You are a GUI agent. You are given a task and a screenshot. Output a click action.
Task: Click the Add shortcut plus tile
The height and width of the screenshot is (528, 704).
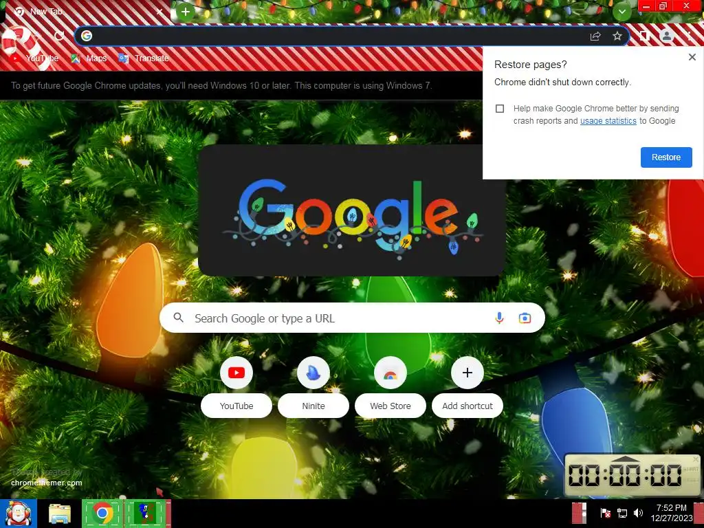tap(467, 373)
